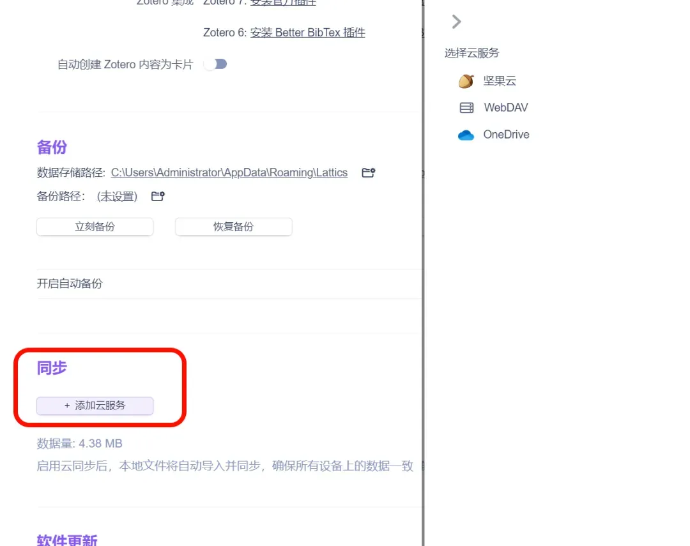Click the 数据量: 4.38 MB text
Screen dimensions: 690x546
point(80,443)
